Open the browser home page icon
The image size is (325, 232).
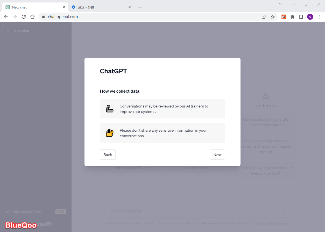(32, 17)
